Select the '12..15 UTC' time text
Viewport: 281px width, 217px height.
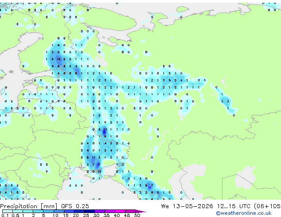pos(234,206)
